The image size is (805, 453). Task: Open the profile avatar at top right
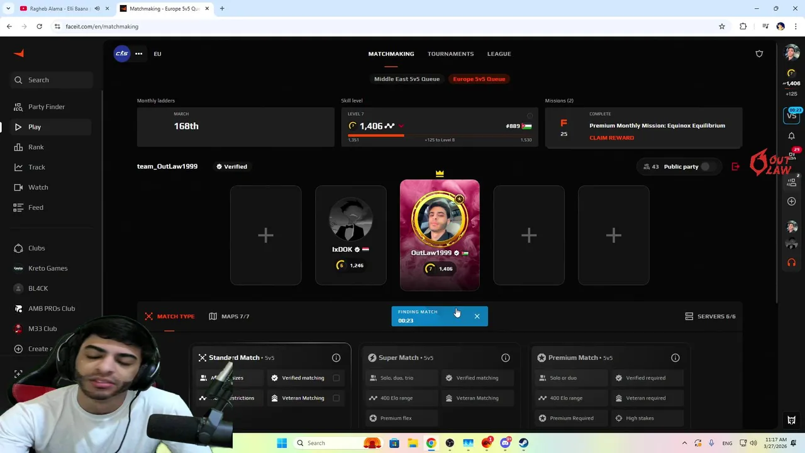(x=792, y=53)
